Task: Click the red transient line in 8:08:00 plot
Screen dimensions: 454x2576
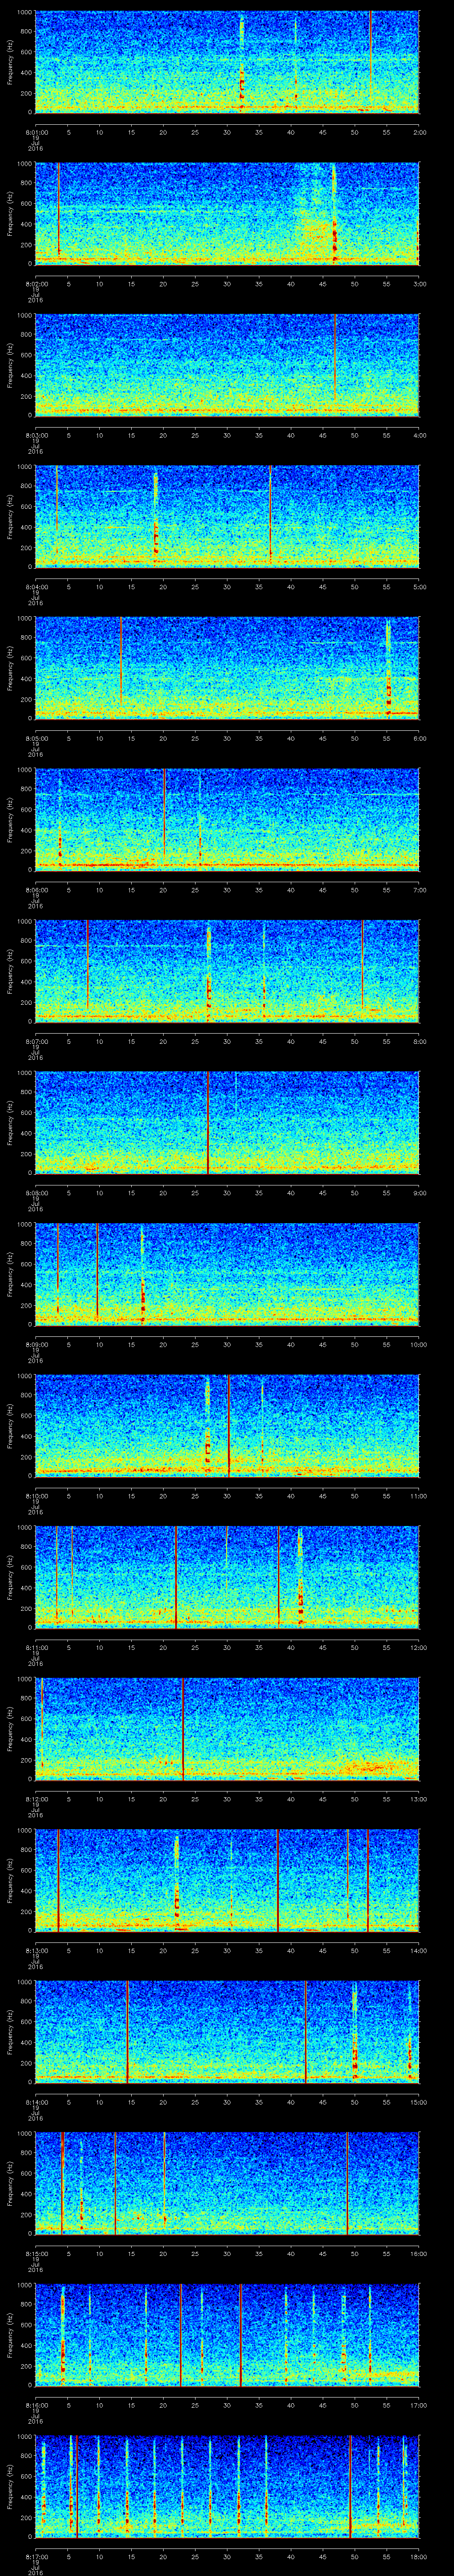Action: point(207,1123)
